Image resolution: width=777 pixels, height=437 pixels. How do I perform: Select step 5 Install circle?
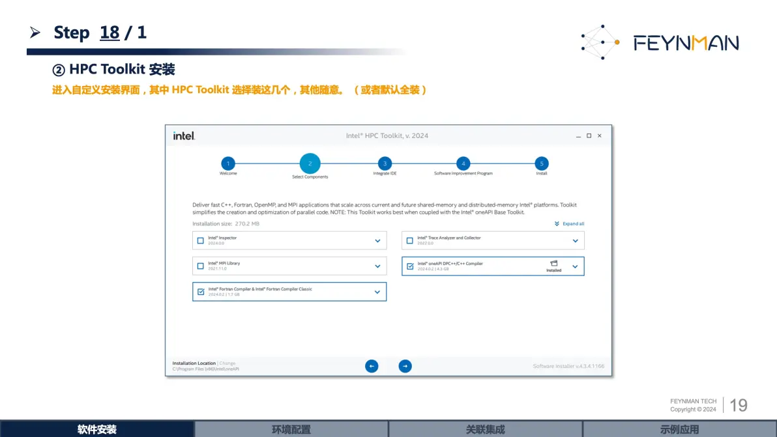click(x=542, y=163)
